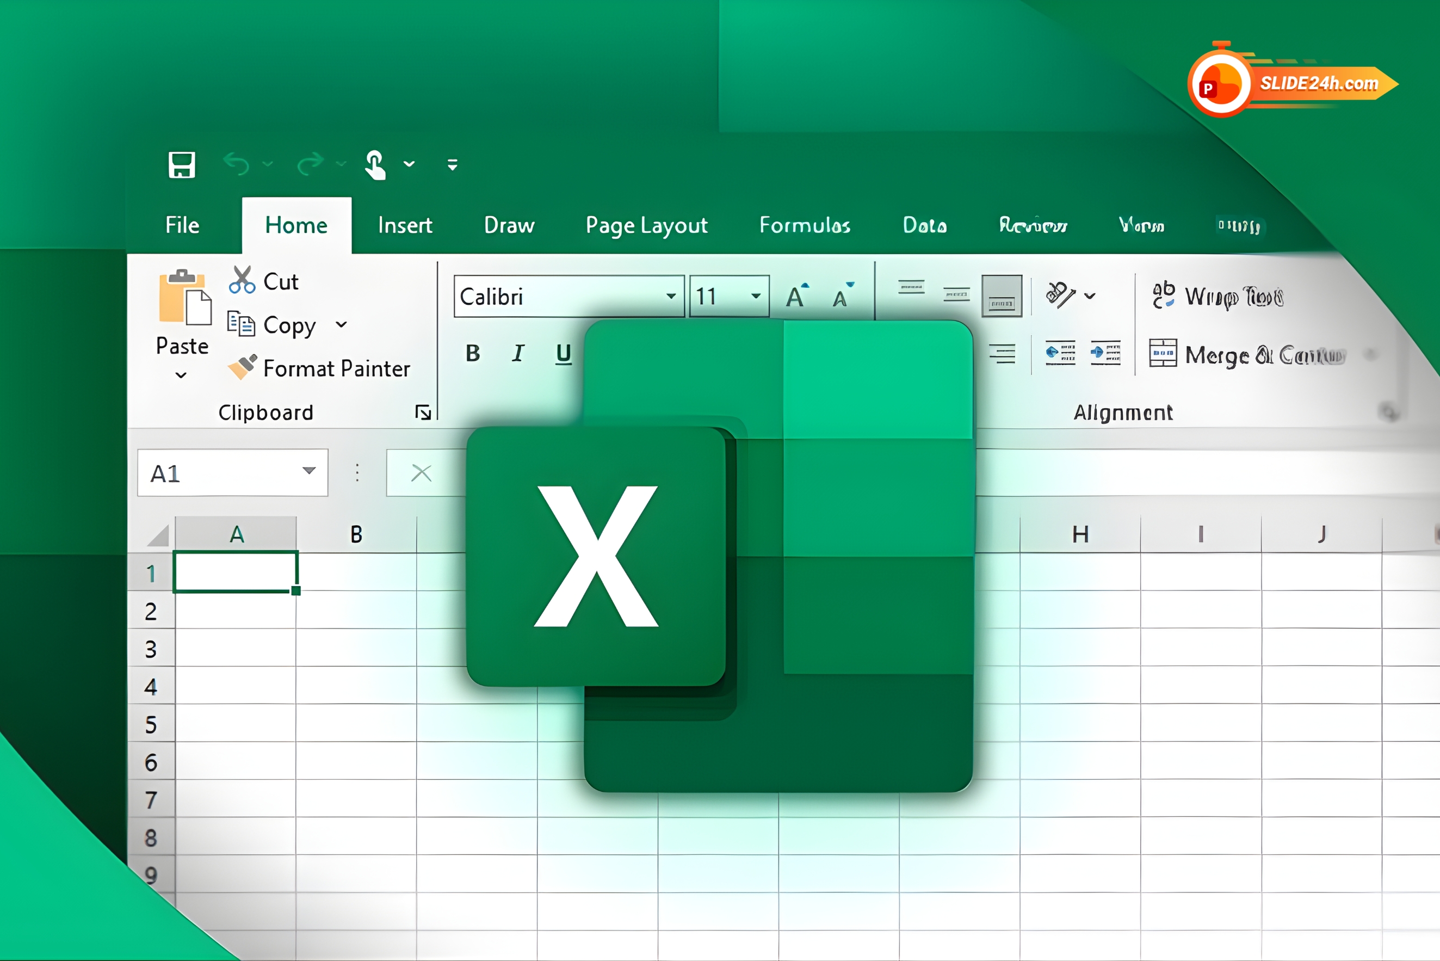Click the Increase Font Size icon
1440x961 pixels.
click(797, 296)
